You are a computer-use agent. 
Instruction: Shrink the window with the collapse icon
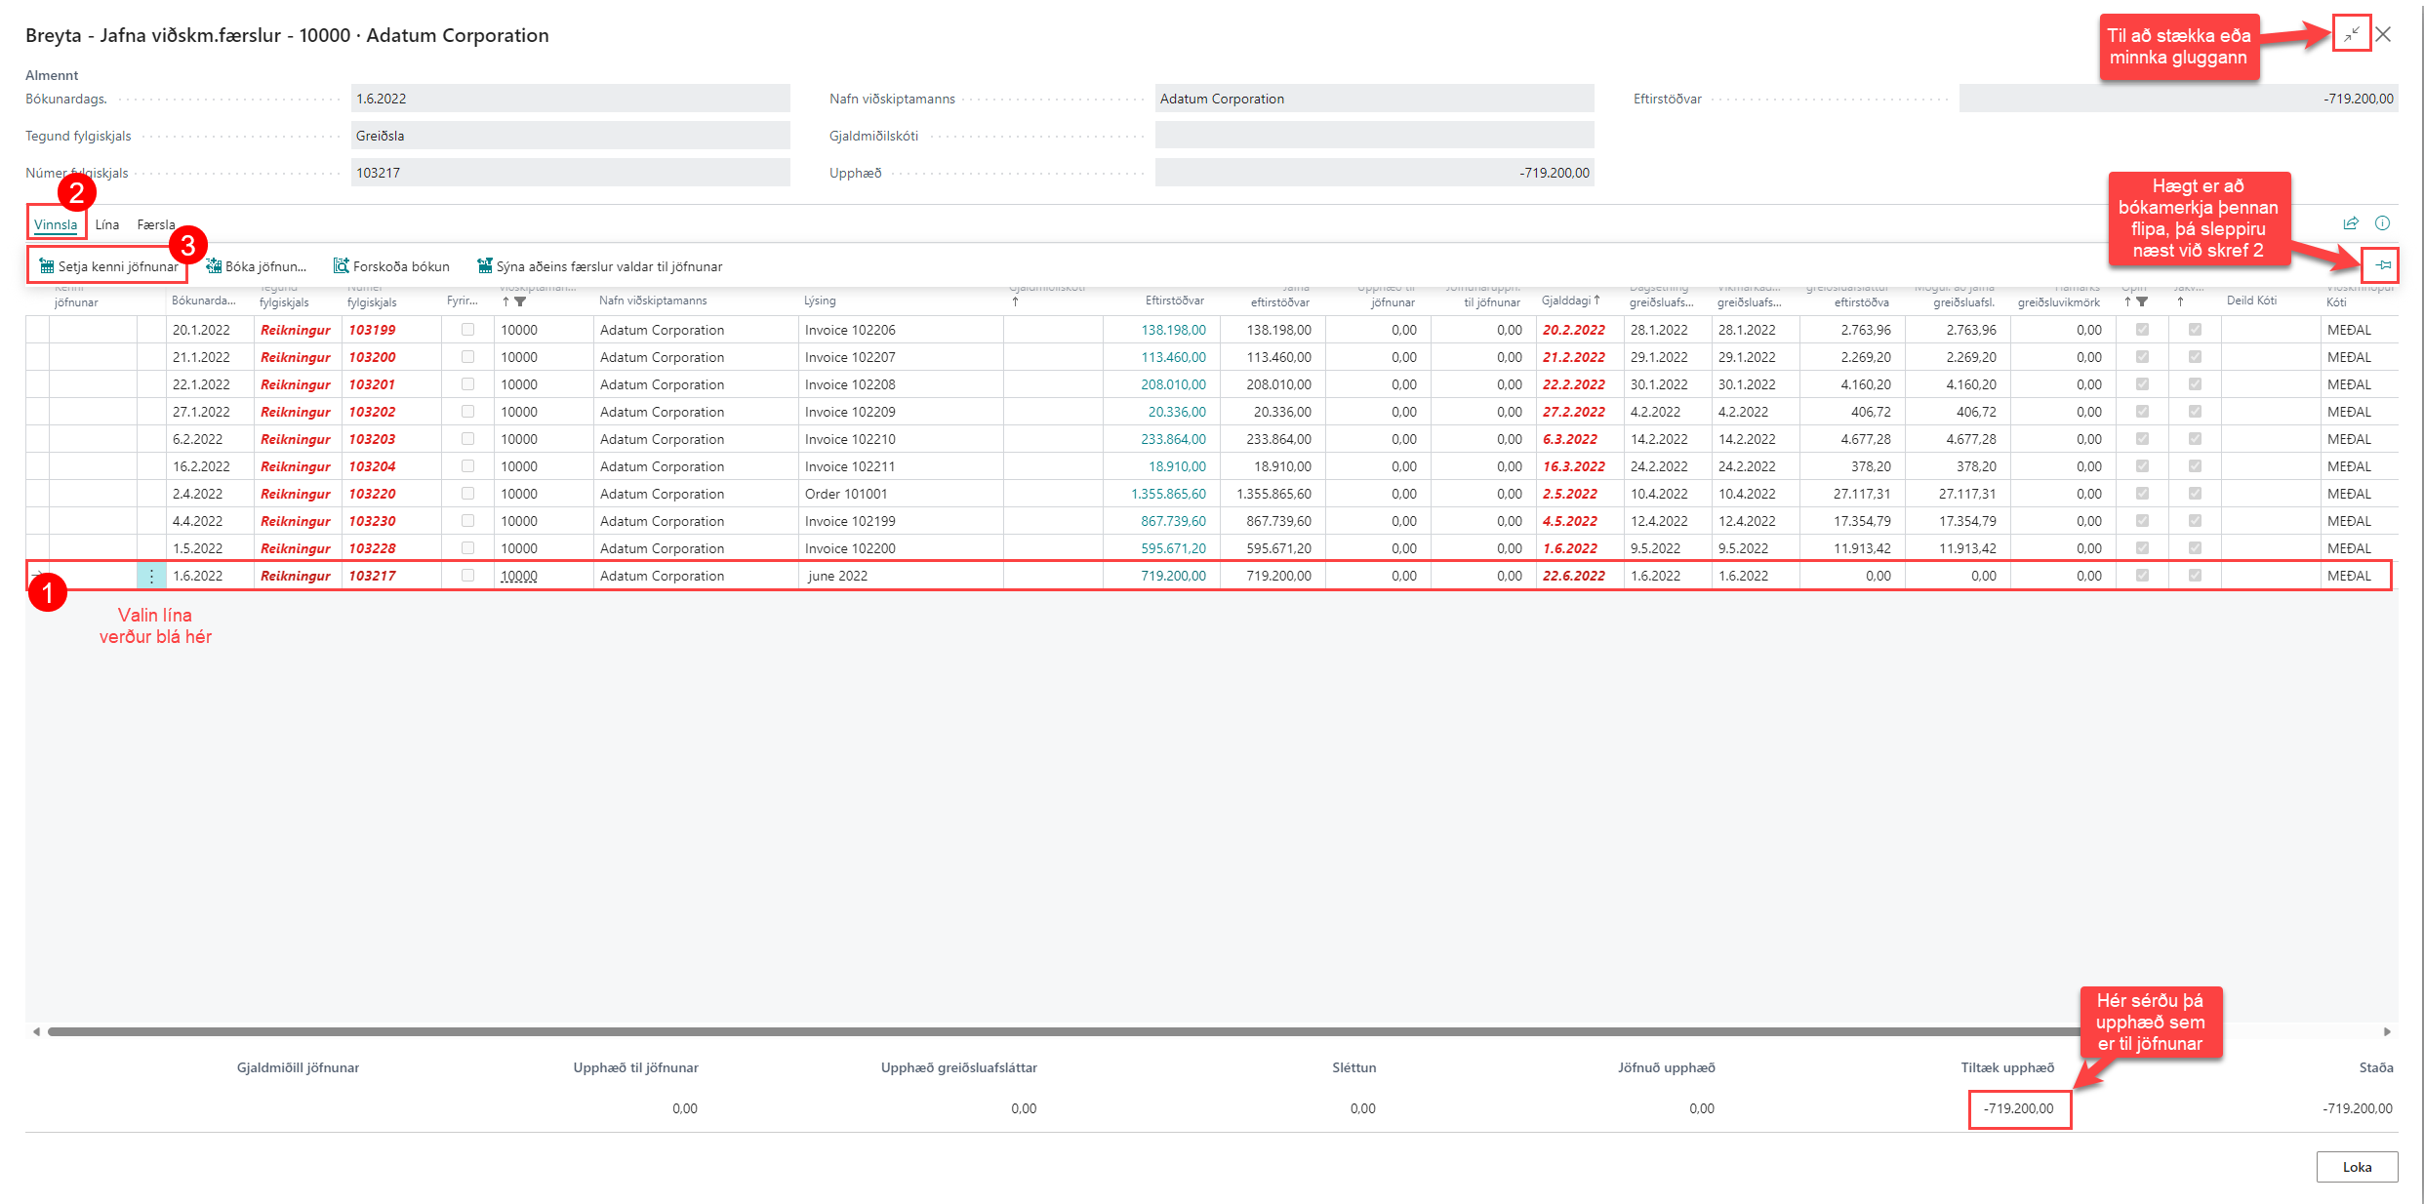tap(2352, 34)
